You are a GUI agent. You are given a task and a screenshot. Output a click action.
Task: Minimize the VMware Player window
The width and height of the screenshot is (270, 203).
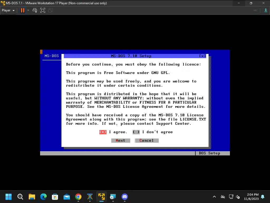tap(239, 3)
